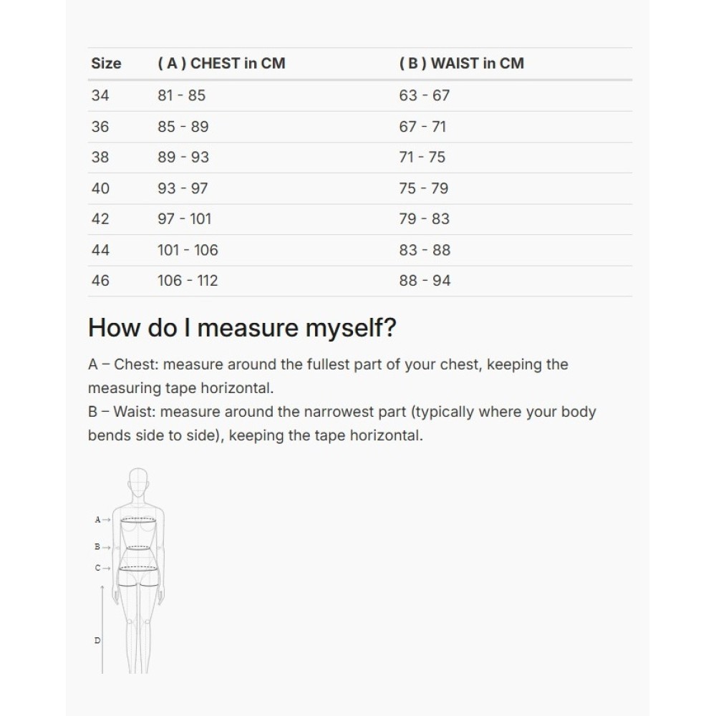Click label D height marker on figure
716x716 pixels.
pos(99,640)
